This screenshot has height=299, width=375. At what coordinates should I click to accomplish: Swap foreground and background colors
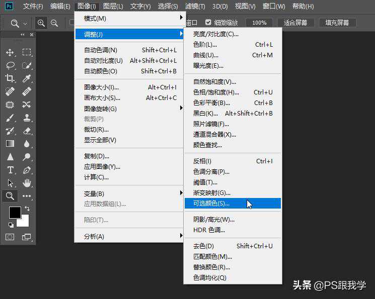[x=27, y=208]
